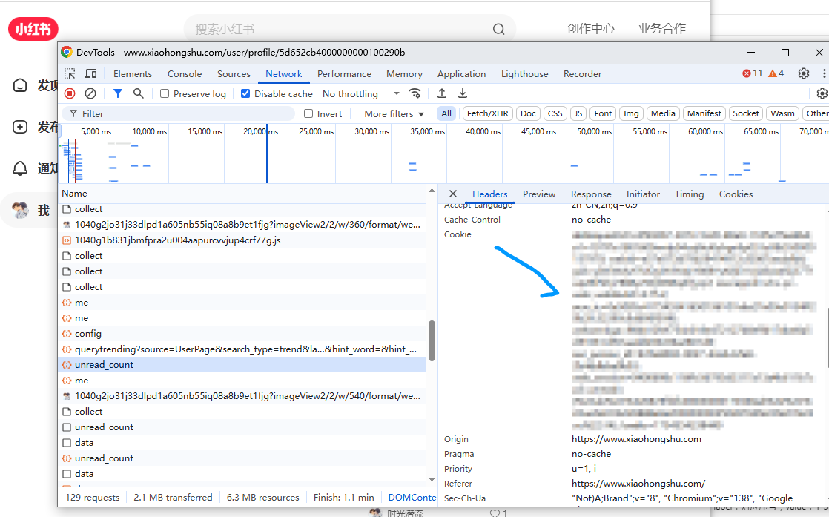This screenshot has width=829, height=517.
Task: Click the filter funnel icon
Action: click(x=117, y=93)
